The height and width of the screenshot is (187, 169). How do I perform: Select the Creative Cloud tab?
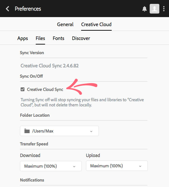(96, 25)
